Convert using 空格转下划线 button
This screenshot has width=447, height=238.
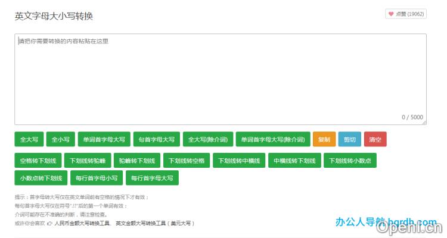tap(38, 161)
